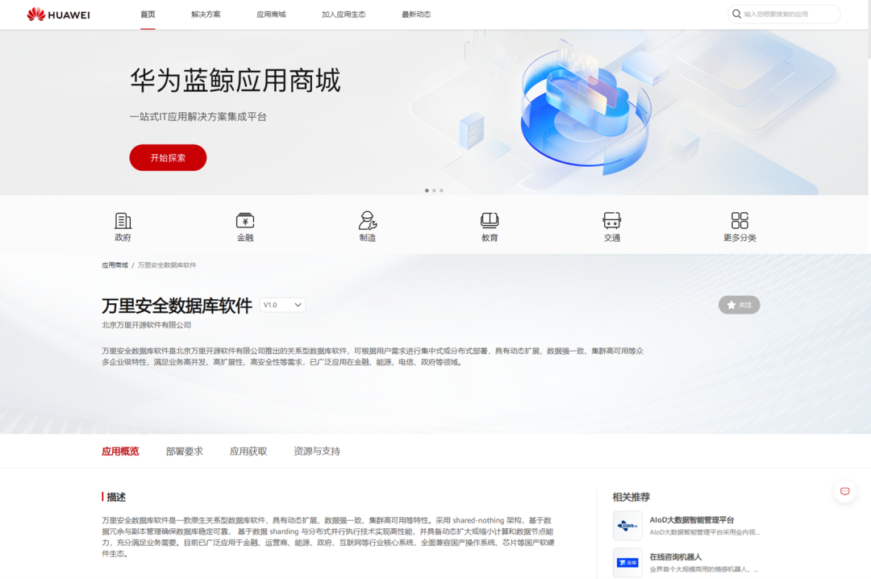Select the 教育 education category icon
This screenshot has width=871, height=579.
pos(490,221)
